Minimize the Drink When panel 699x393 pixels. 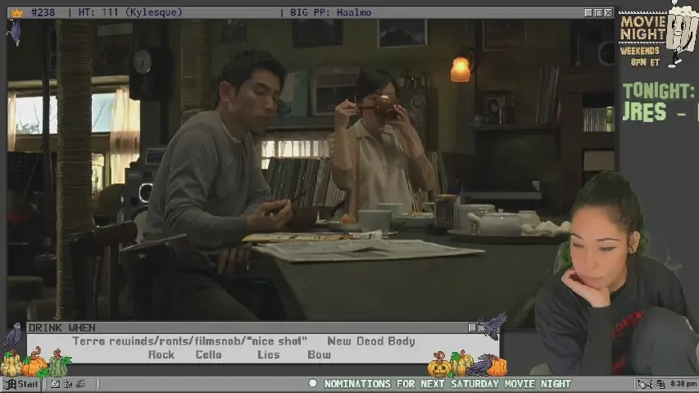tap(472, 327)
